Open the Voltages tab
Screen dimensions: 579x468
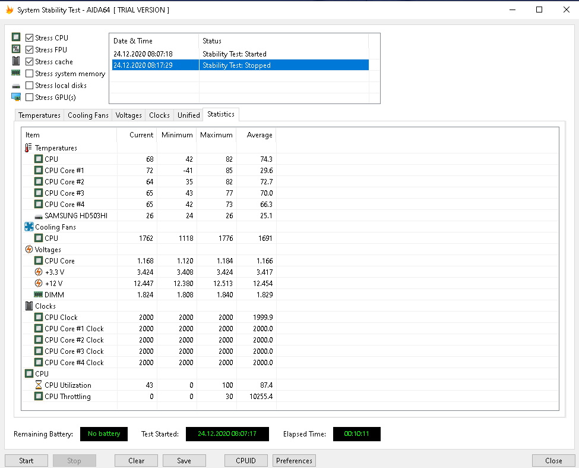point(128,115)
